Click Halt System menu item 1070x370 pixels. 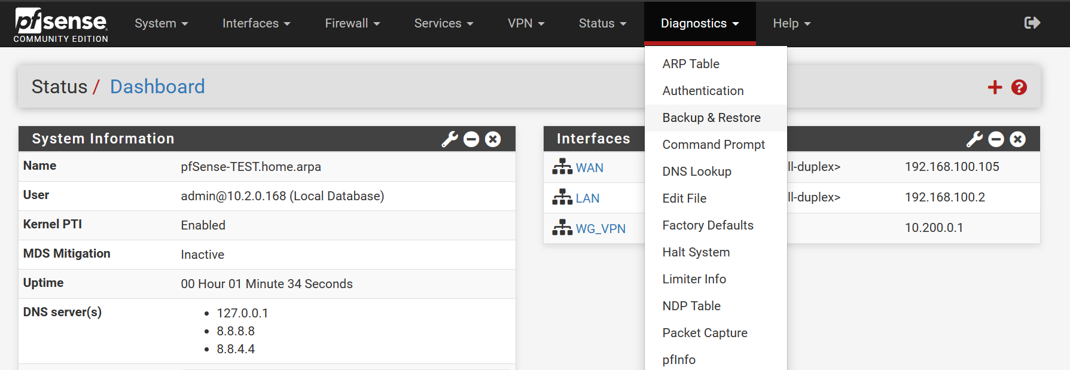point(716,252)
